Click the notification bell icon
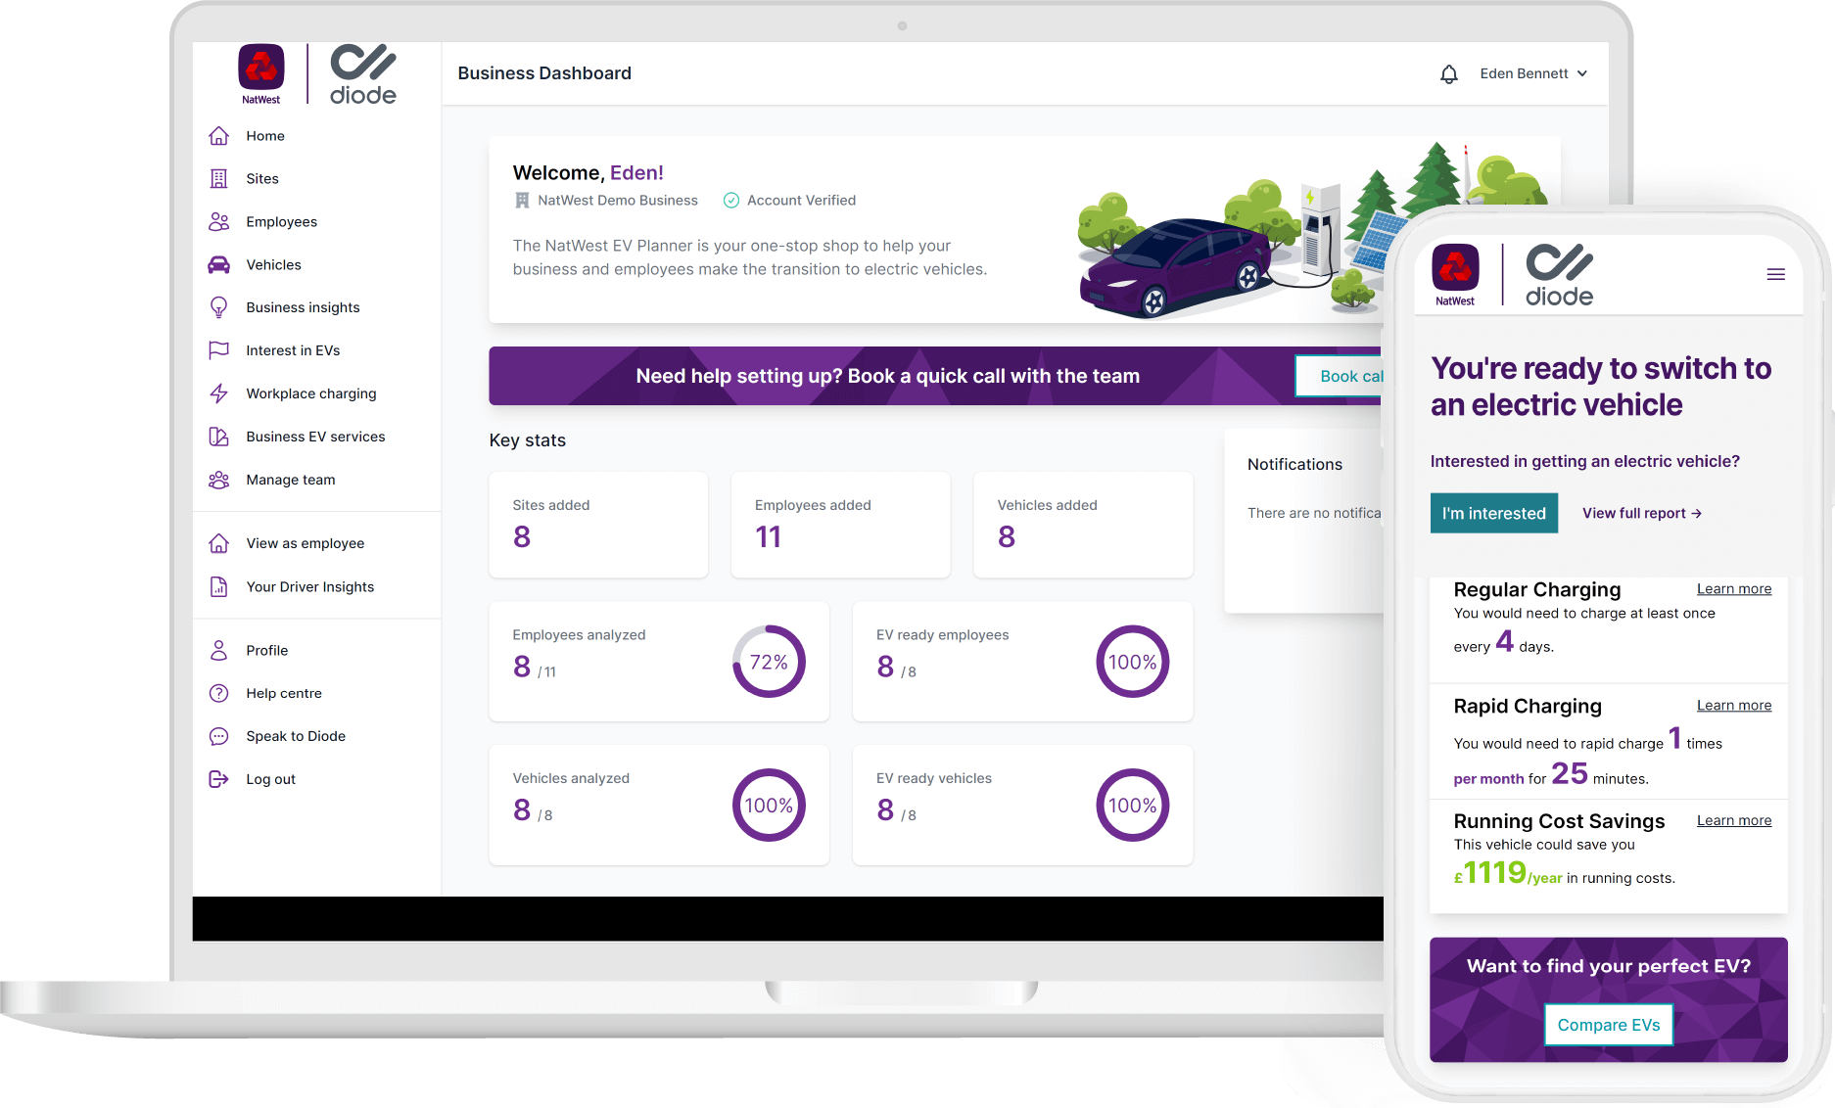1835x1108 pixels. pyautogui.click(x=1448, y=74)
